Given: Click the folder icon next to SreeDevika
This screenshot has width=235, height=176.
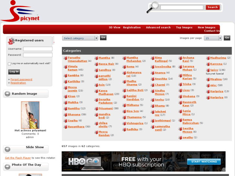Looking at the screenshot, I should 153,67.
